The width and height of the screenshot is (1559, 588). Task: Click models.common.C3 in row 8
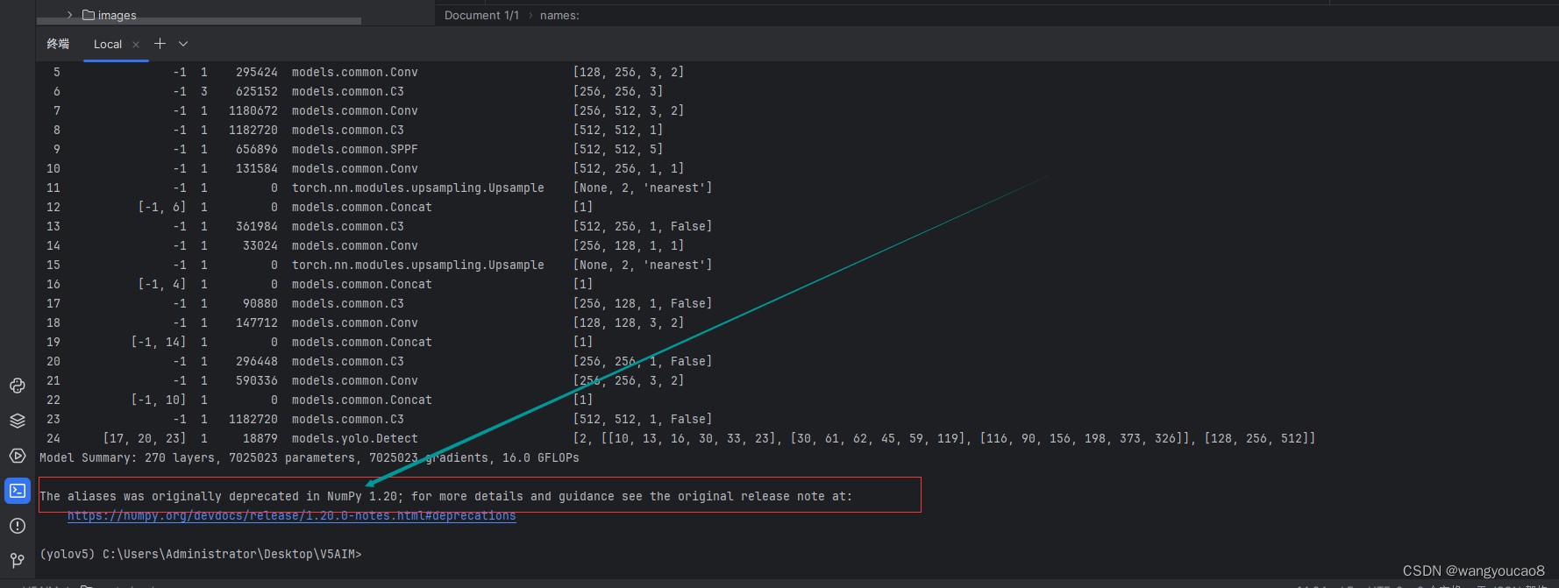tap(348, 130)
